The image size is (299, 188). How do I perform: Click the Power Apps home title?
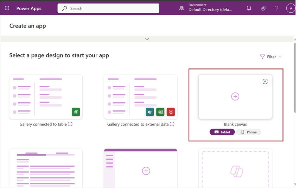click(x=29, y=8)
